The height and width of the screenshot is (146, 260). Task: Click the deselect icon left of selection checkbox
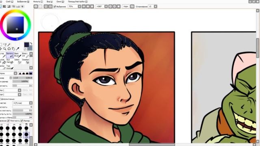point(46,6)
